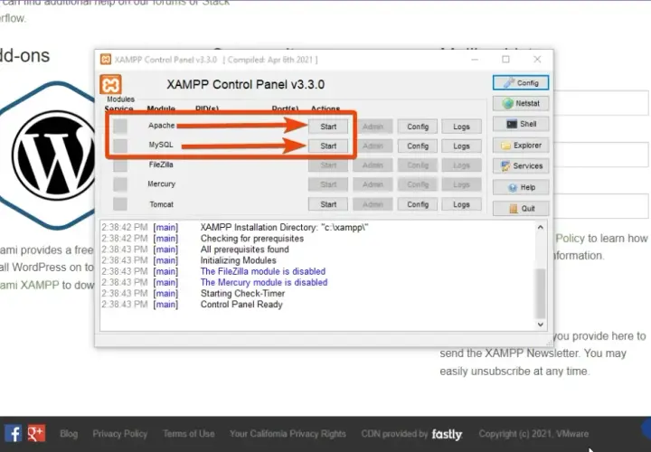
Task: Open Your California Privacy Rights link
Action: [288, 434]
